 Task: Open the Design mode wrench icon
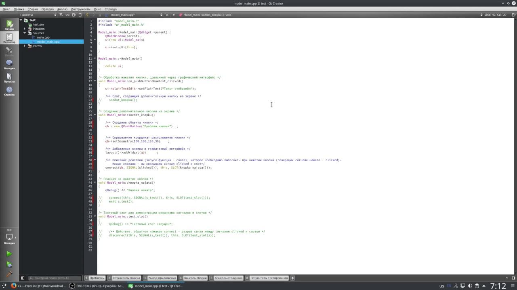pyautogui.click(x=9, y=52)
